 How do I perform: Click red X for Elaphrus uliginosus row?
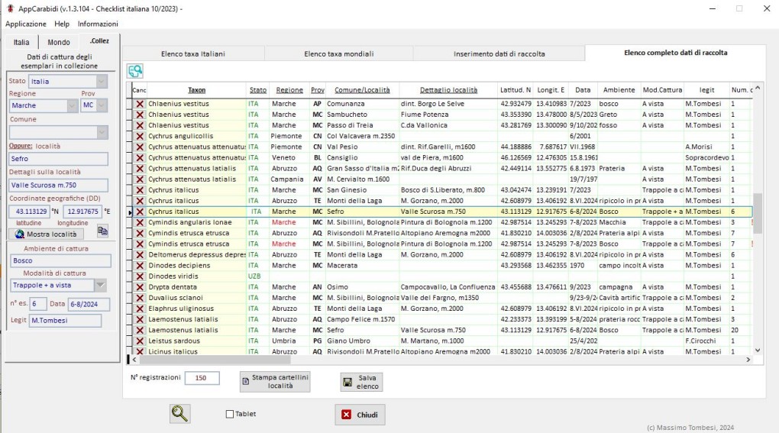pyautogui.click(x=140, y=309)
